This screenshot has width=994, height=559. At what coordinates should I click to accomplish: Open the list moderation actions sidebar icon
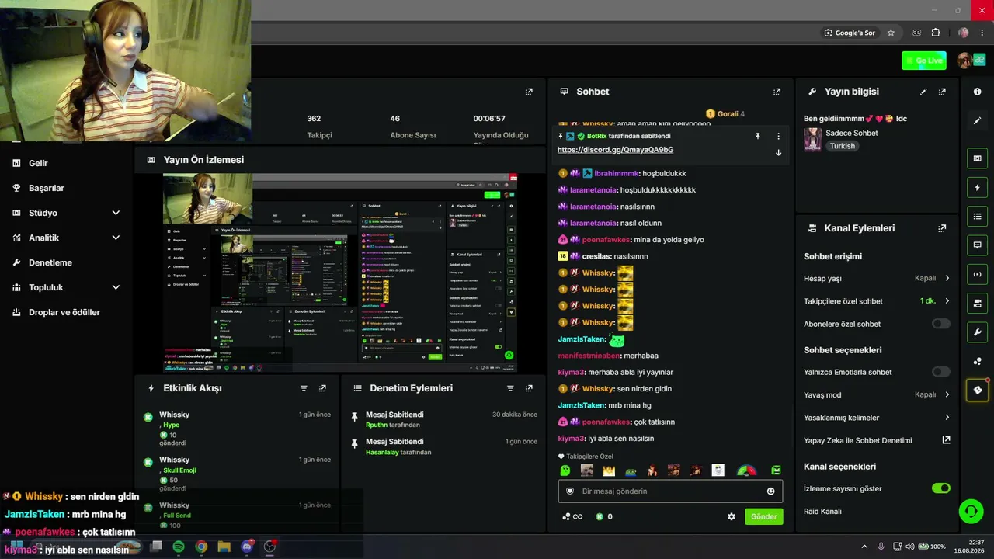coord(977,216)
